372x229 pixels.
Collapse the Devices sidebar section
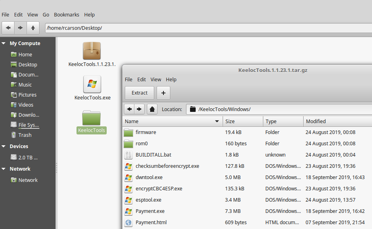click(4, 146)
